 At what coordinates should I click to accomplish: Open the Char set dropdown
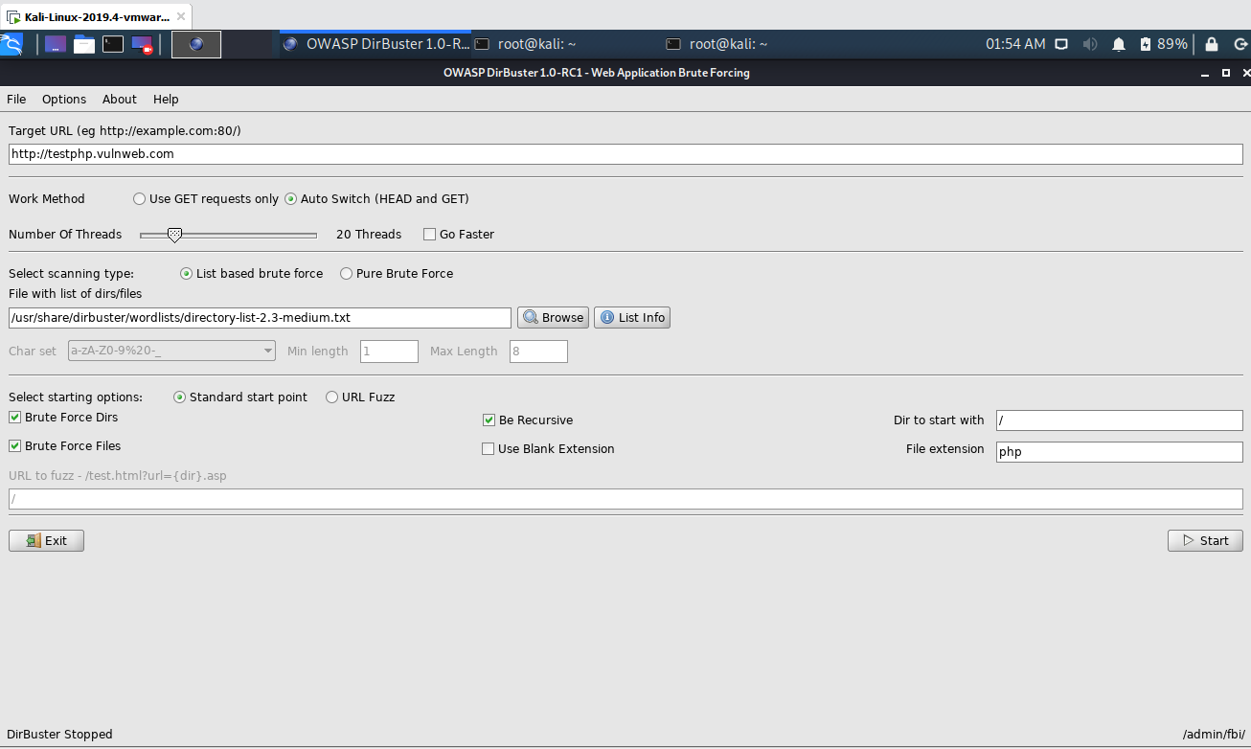[172, 352]
